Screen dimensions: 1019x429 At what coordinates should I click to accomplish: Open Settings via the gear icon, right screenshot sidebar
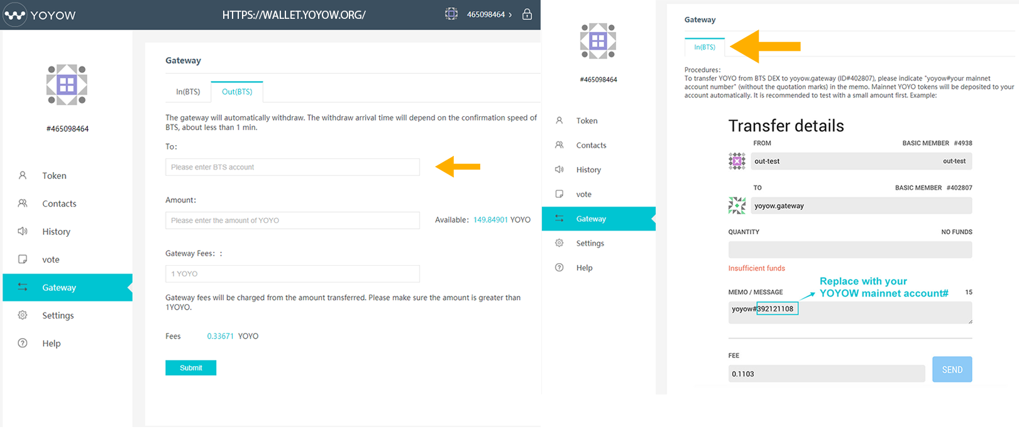(559, 243)
